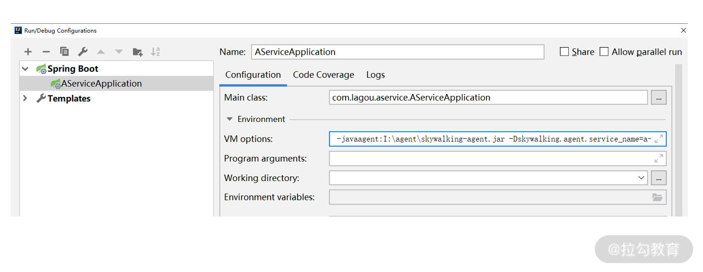The width and height of the screenshot is (703, 272).
Task: Select the Spring Boot group label
Action: 73,69
